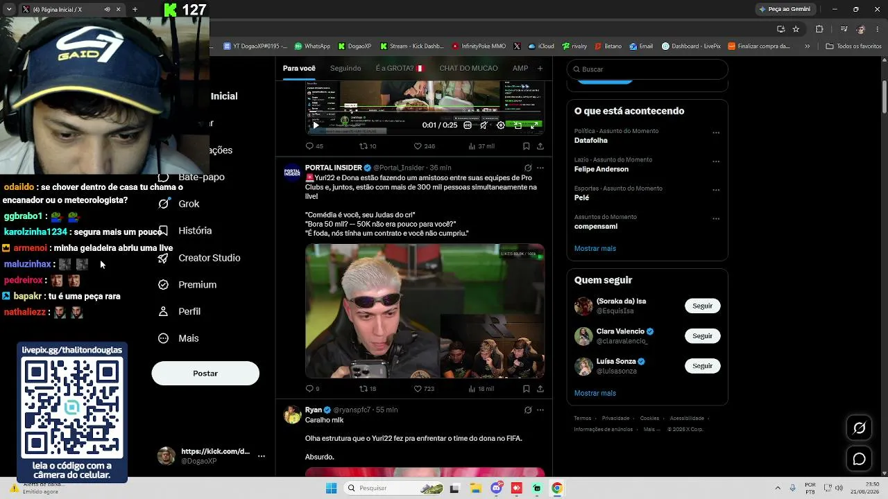Image resolution: width=888 pixels, height=499 pixels.
Task: Enter fullscreen on the top video
Action: point(534,125)
